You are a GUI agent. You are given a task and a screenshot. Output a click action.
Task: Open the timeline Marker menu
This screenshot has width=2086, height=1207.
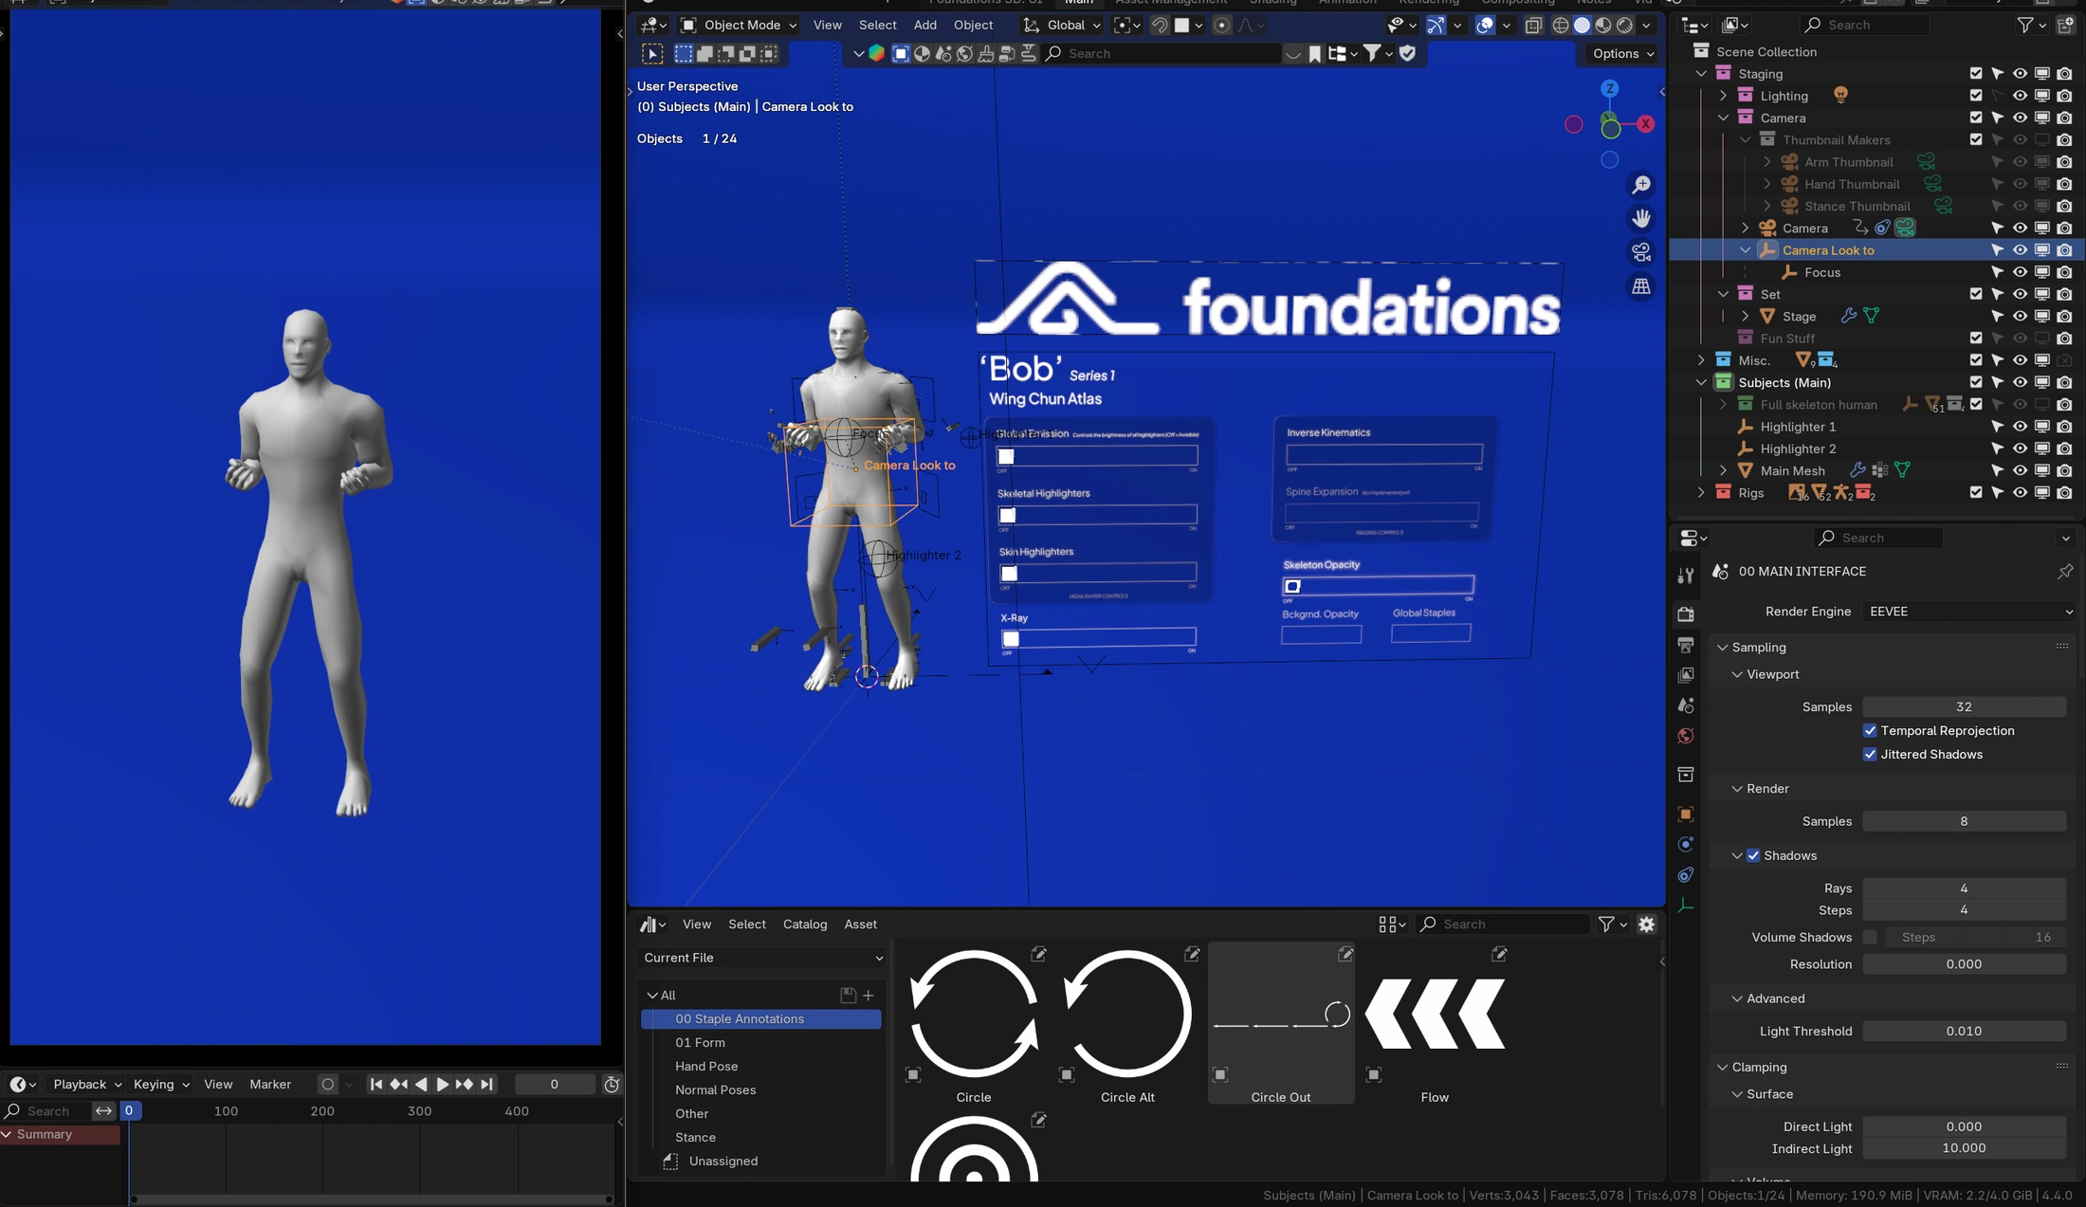(x=270, y=1084)
